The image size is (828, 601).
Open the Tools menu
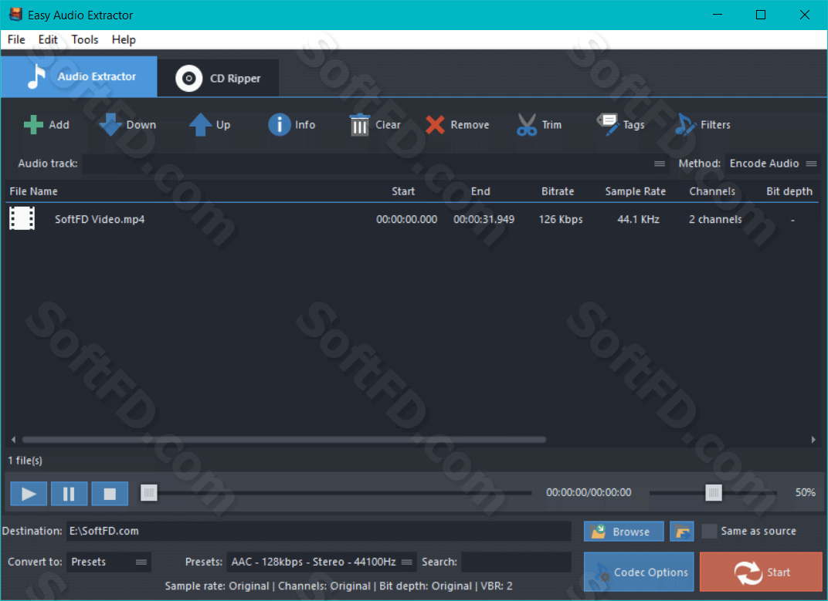click(x=85, y=39)
